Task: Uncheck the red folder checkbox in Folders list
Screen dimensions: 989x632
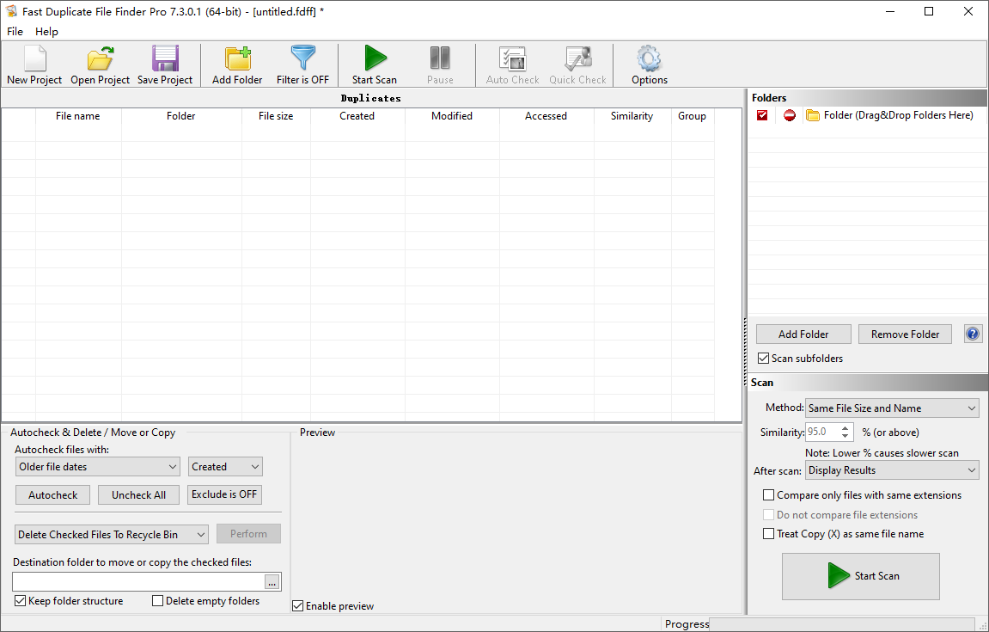Action: [762, 115]
